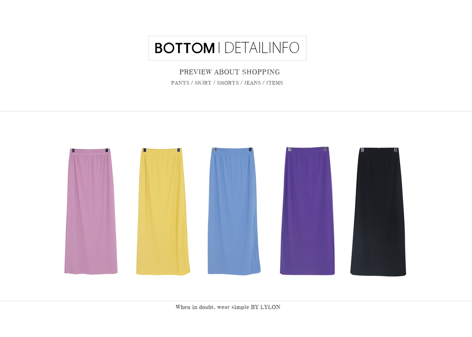Open ITEMS in the category line
This screenshot has width=472, height=337.
click(x=275, y=83)
